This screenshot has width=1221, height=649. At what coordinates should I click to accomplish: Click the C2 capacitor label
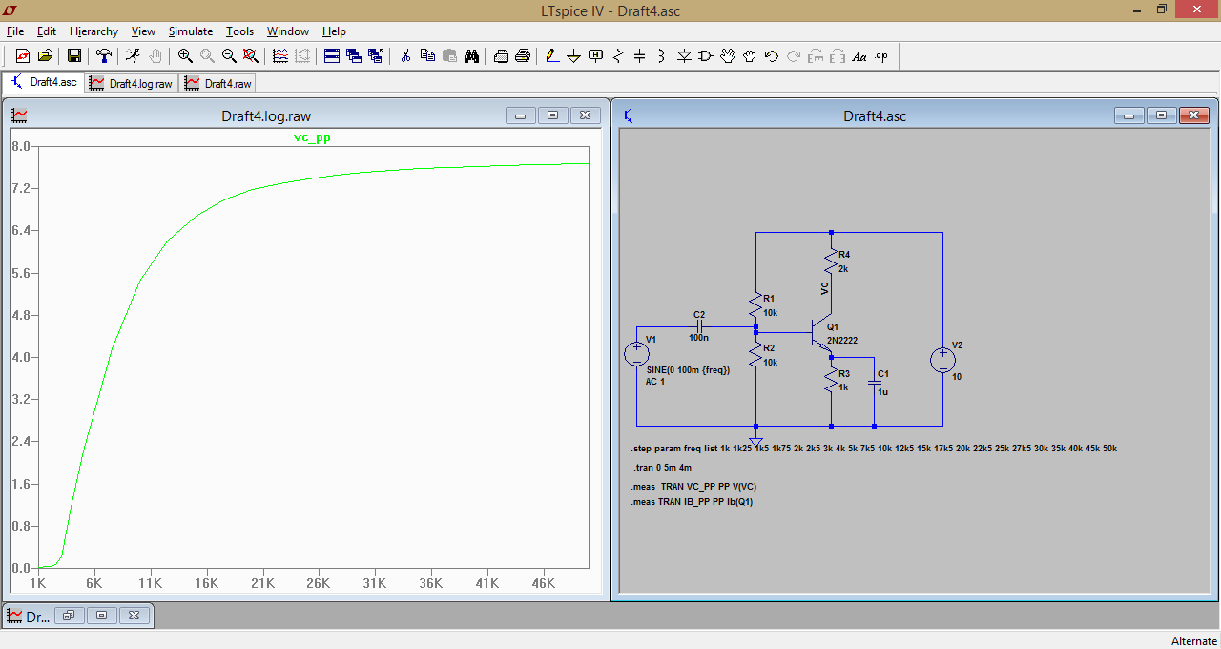(699, 314)
